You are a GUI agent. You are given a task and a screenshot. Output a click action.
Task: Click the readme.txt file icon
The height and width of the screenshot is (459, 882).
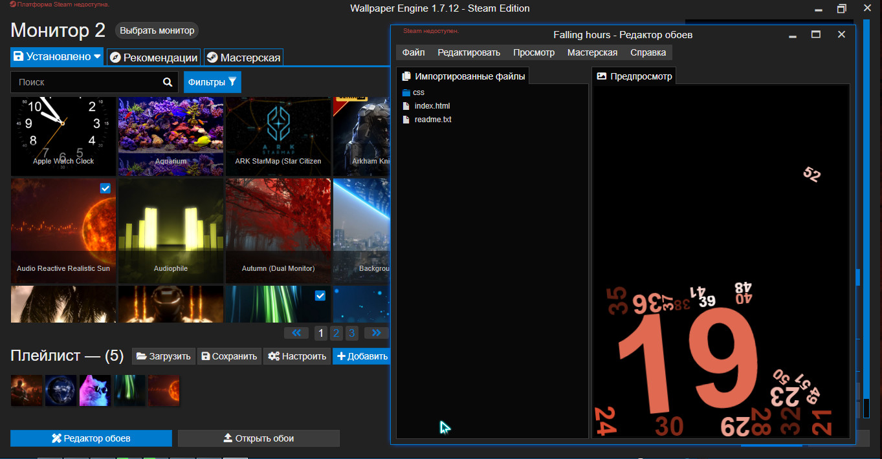coord(406,120)
